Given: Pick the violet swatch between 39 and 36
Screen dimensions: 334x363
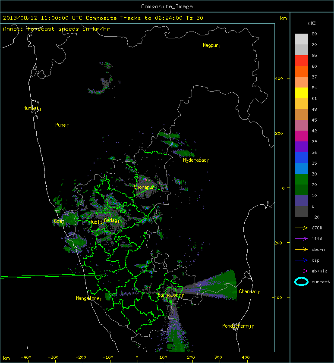Looking at the screenshot, I should [301, 147].
